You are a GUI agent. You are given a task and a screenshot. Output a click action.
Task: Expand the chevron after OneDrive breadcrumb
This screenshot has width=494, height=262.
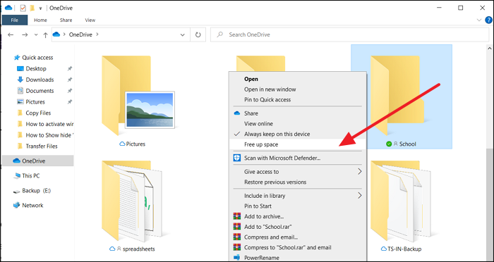click(97, 35)
